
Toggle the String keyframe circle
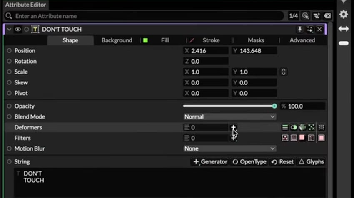(9, 162)
